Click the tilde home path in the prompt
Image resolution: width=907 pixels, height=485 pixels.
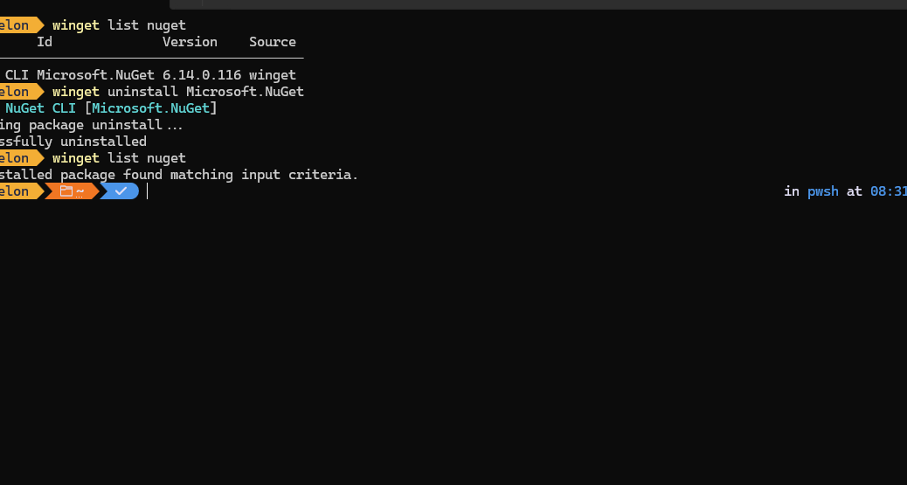(x=80, y=191)
